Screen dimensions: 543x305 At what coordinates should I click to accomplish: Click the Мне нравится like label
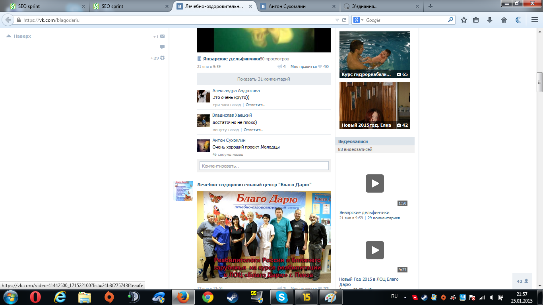(304, 67)
